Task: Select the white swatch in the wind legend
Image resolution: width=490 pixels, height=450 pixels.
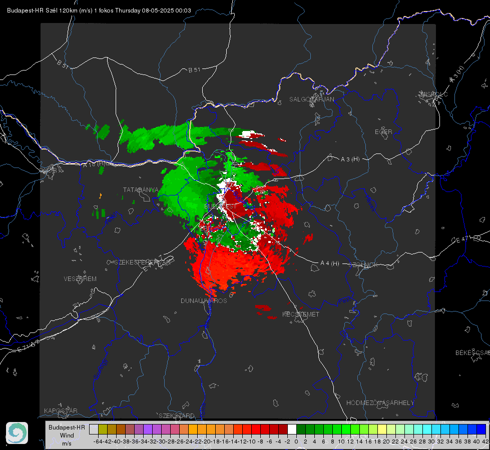Action: [x=292, y=429]
